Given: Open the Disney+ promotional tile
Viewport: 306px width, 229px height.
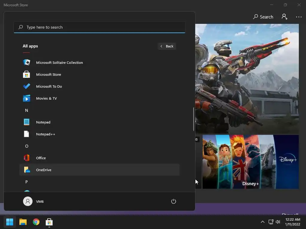Looking at the screenshot, I should click(251, 162).
